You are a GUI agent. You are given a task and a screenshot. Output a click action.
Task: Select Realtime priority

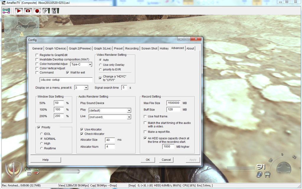click(x=41, y=148)
